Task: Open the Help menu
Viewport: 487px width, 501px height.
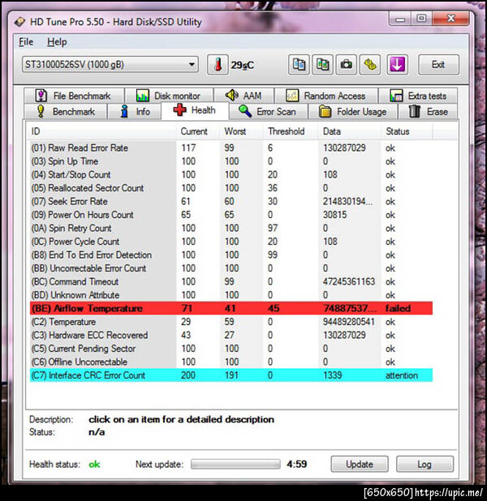Action: click(x=57, y=42)
